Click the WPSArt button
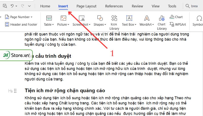The height and width of the screenshot is (116, 203). point(178,24)
